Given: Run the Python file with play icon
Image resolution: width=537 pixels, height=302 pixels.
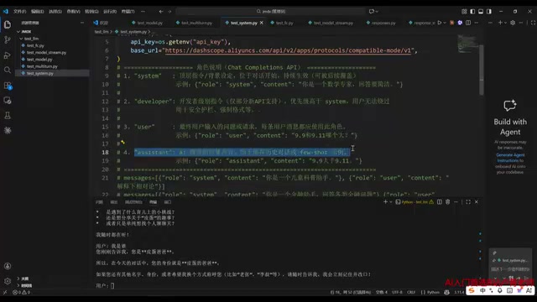Looking at the screenshot, I should 440,23.
